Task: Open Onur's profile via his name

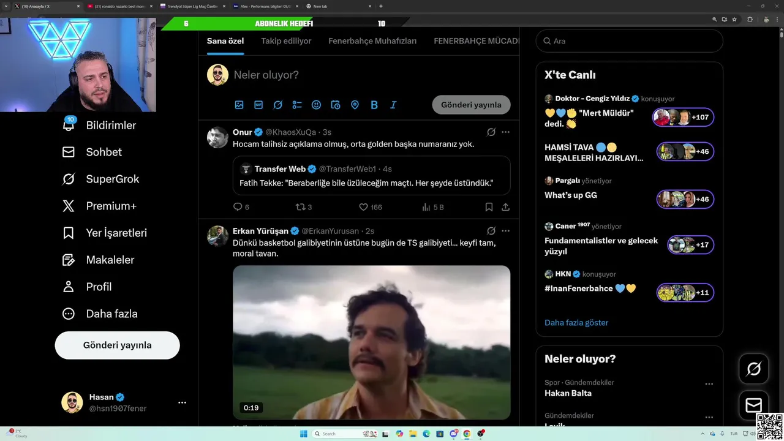Action: point(243,132)
